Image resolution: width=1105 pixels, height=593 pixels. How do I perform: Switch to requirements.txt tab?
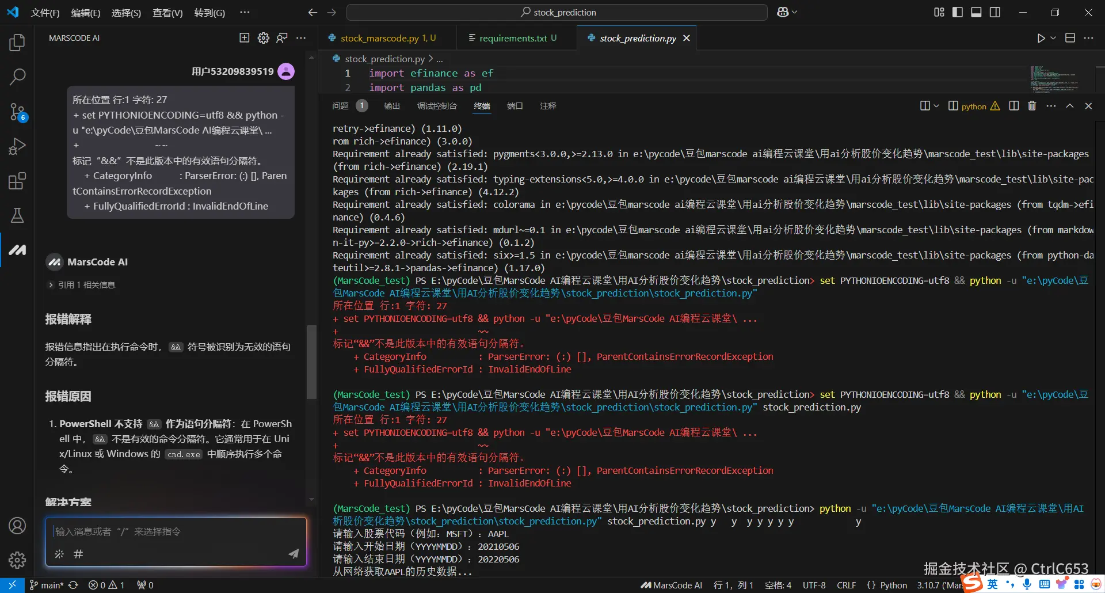[512, 38]
